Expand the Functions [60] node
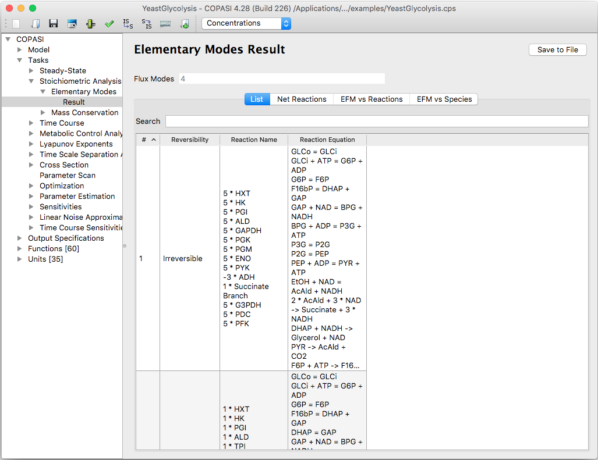 19,249
